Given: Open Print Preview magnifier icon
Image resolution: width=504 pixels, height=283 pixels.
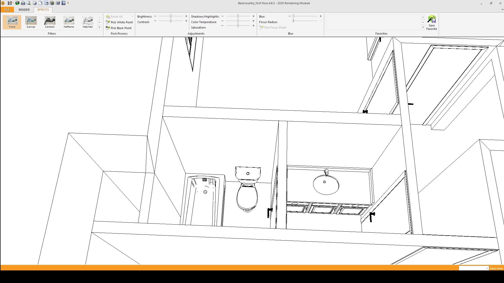Looking at the screenshot, I should click(x=29, y=3).
